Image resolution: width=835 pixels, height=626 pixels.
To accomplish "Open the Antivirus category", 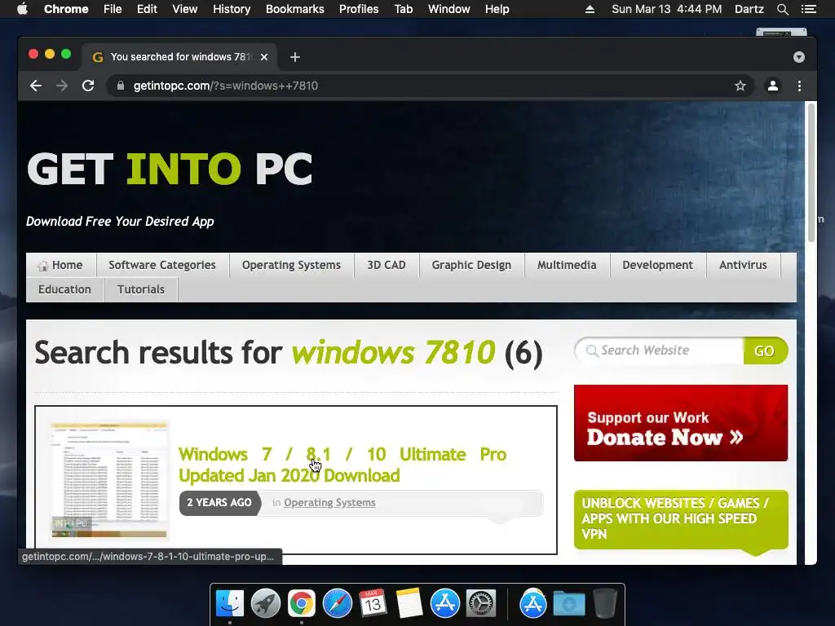I will point(743,265).
